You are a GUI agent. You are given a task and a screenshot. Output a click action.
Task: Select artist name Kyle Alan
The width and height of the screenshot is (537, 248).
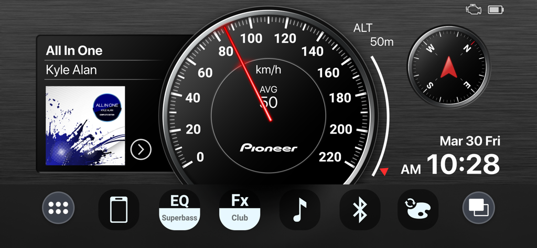tap(71, 70)
